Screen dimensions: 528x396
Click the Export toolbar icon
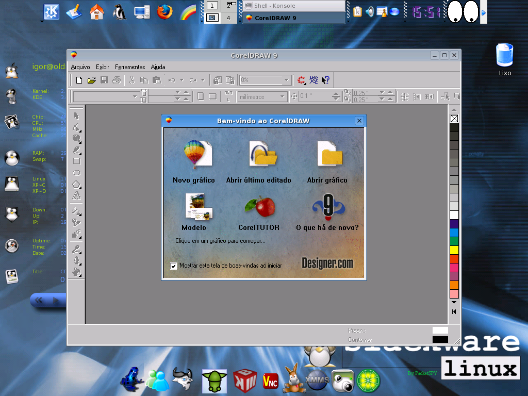click(x=230, y=80)
